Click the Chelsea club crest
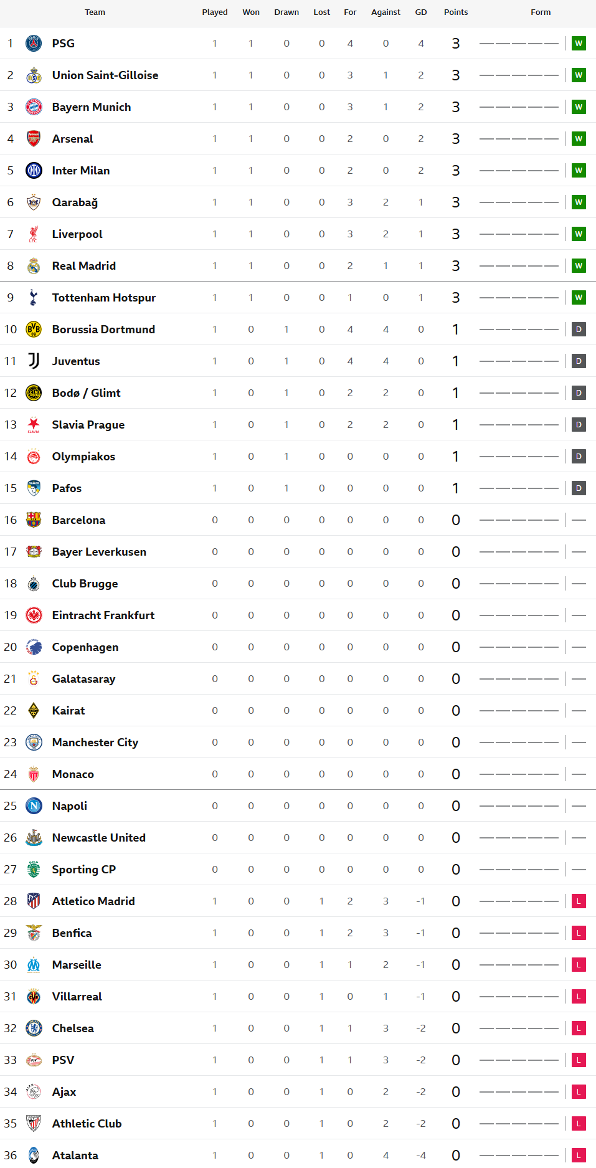Image resolution: width=596 pixels, height=1168 pixels. (34, 1028)
